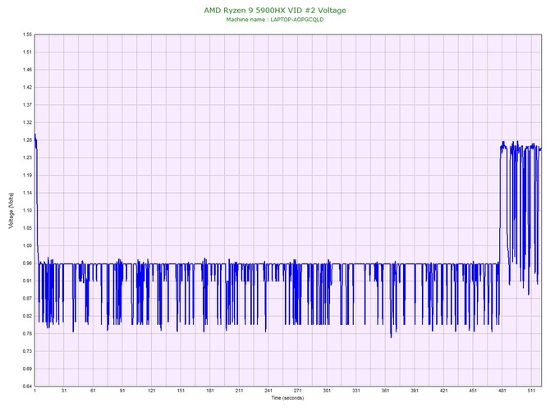
Task: Click the chart title 'AMD Ryzen 9 5900HX VID #2 Voltage'
Action: click(x=275, y=11)
